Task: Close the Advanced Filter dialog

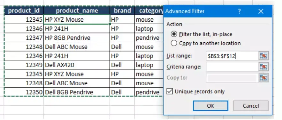Action: 261,11
